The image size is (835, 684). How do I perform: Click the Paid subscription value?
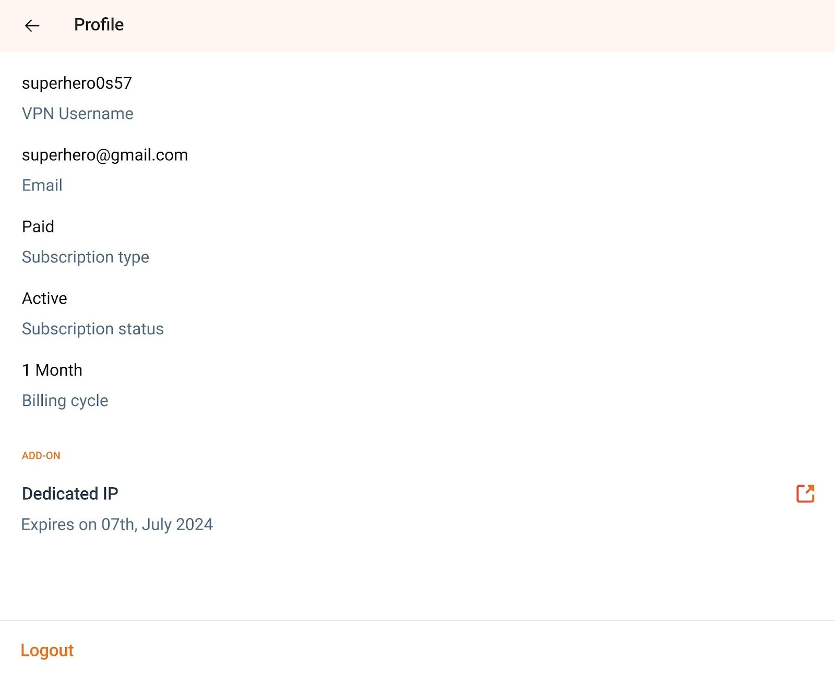[38, 226]
